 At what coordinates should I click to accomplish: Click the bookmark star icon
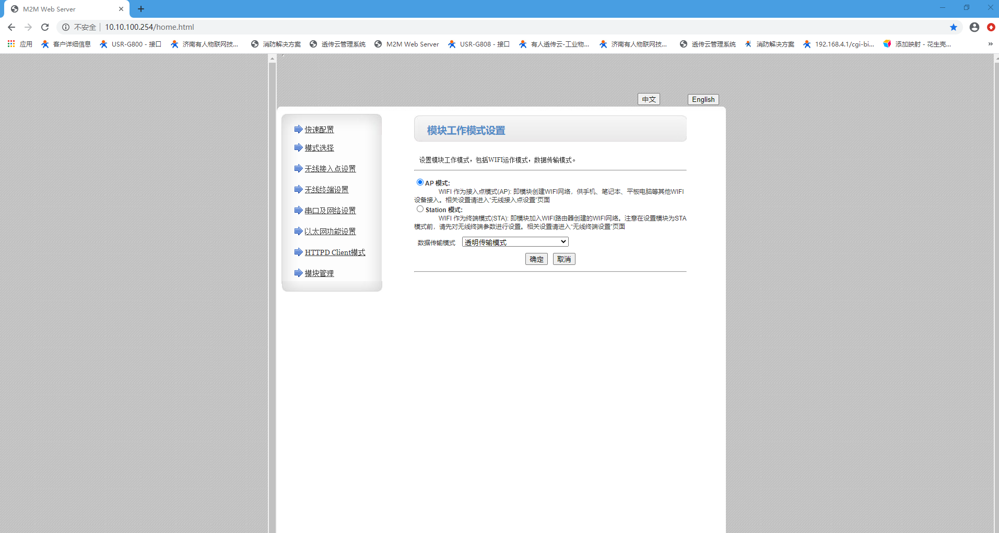(x=953, y=27)
